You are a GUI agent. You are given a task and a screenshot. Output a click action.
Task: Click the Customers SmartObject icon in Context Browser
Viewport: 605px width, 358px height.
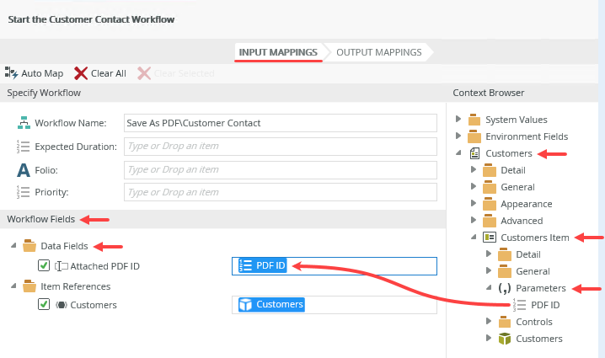475,153
